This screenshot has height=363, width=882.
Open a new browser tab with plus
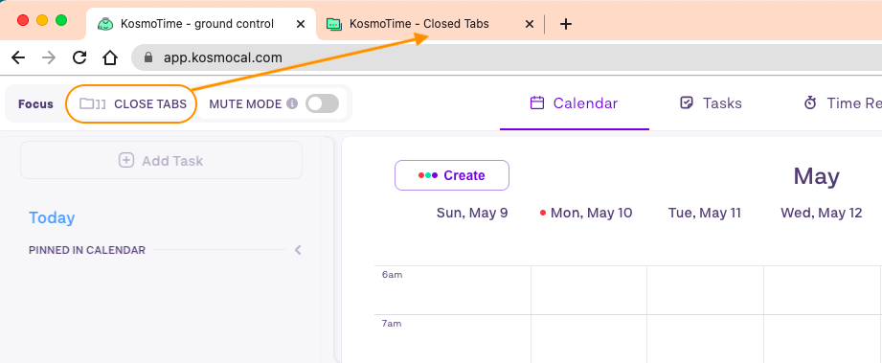pos(566,24)
